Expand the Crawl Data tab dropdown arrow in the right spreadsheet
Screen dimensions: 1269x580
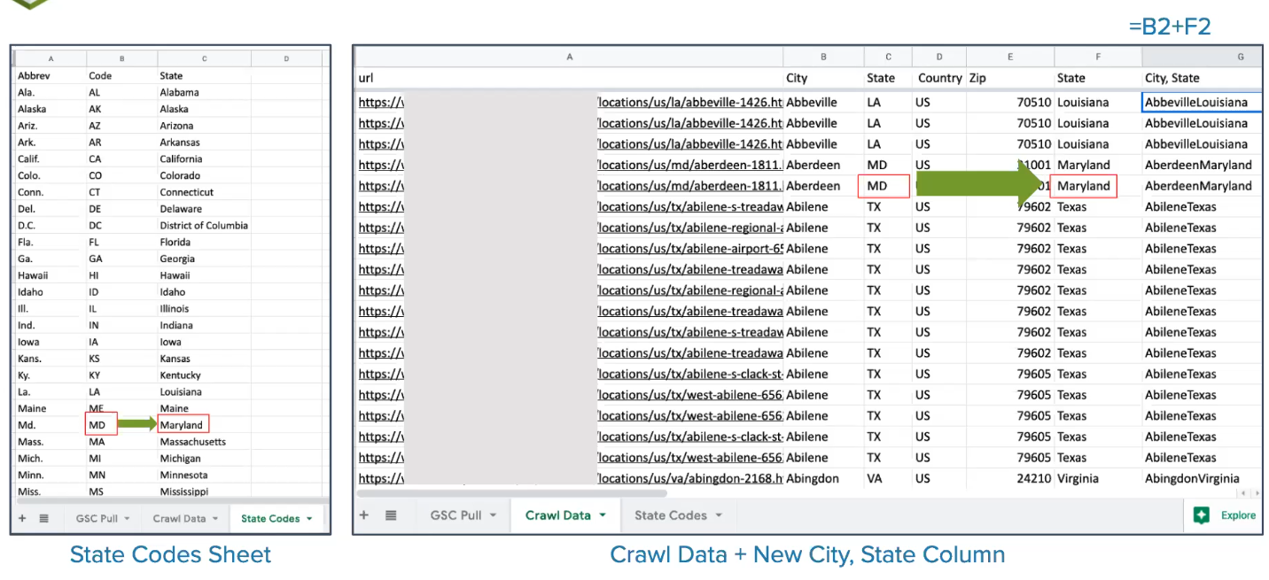point(603,515)
